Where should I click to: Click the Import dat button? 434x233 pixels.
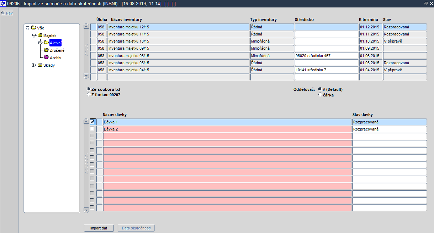pyautogui.click(x=99, y=228)
